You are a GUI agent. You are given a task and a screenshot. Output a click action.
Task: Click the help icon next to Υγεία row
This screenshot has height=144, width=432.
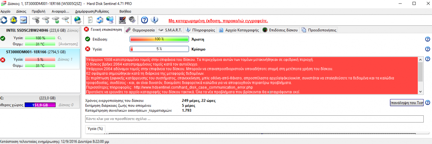(x=428, y=49)
